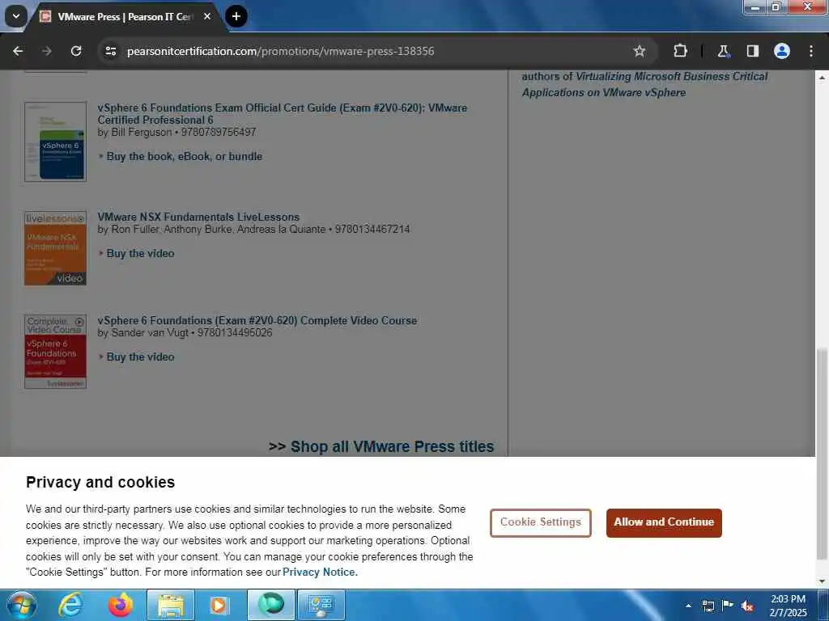Open the taskbar clock and date
Screen dimensions: 829x621
click(x=789, y=606)
